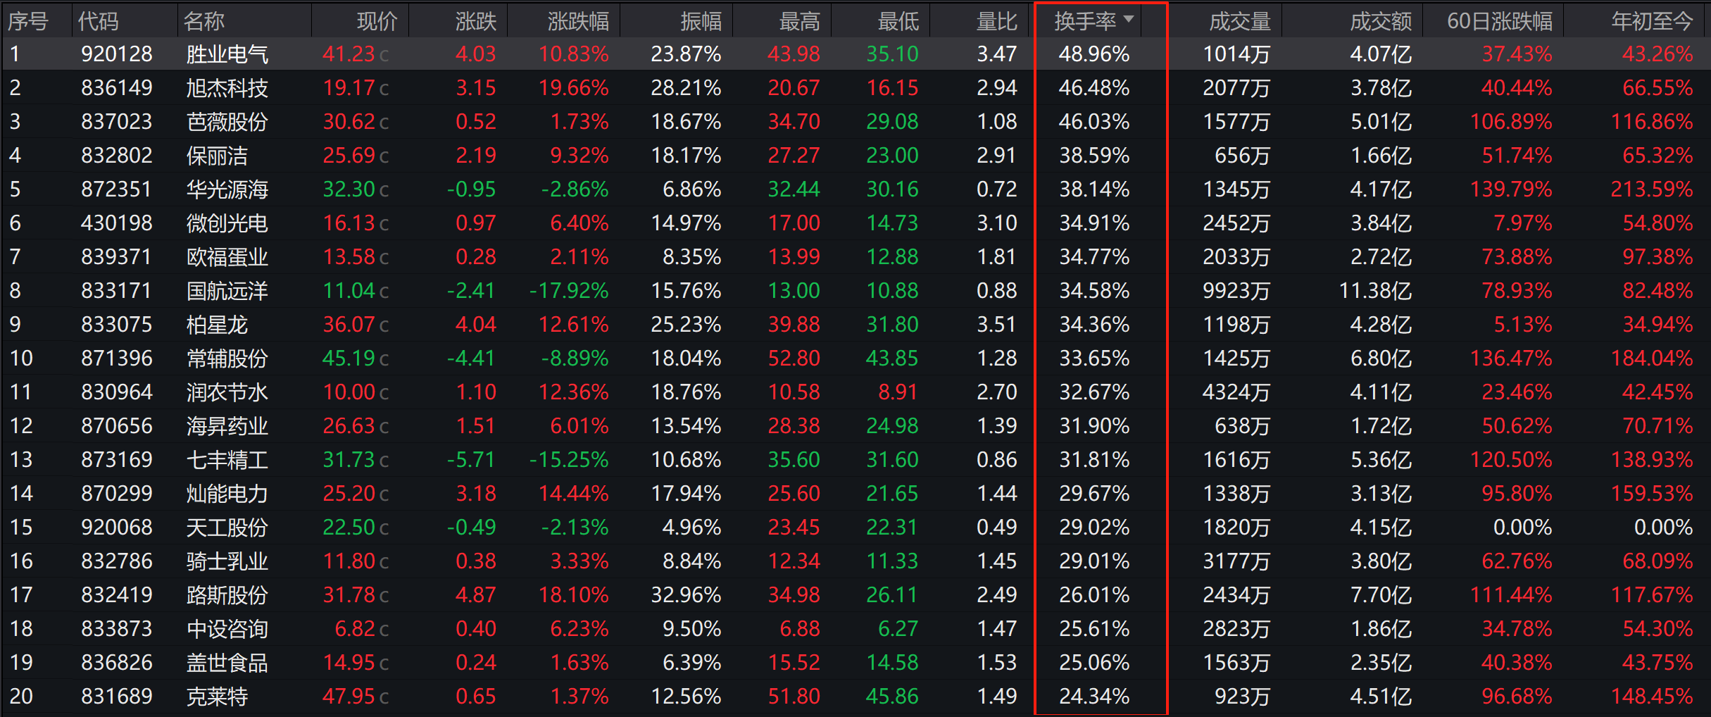Click stock code 837023
The height and width of the screenshot is (717, 1711).
pos(116,122)
